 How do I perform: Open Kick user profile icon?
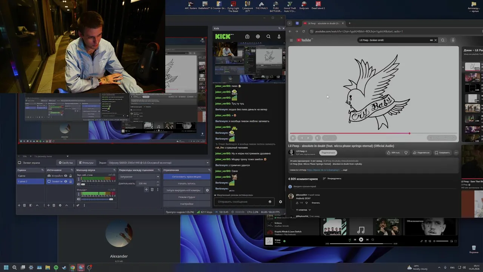coord(279,37)
